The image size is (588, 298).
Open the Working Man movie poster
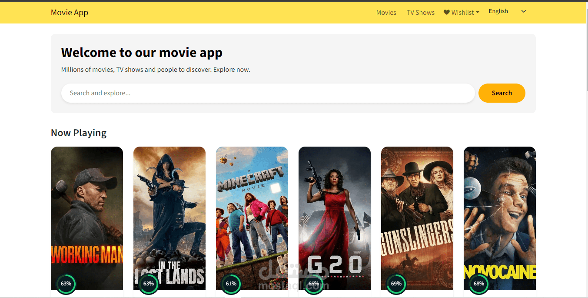(87, 218)
